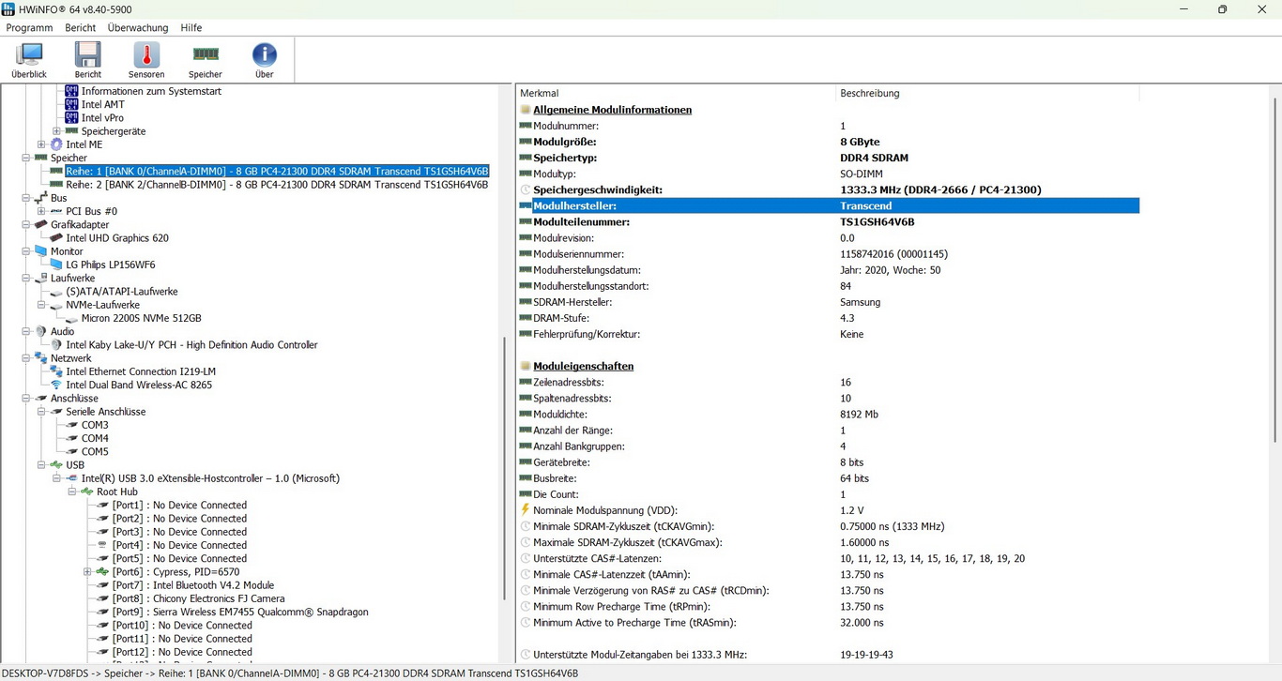Collapse the USB tree node
Screen dimensions: 1282x681
coord(41,465)
